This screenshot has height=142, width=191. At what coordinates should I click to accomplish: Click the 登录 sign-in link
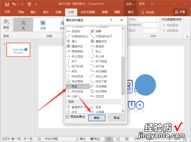coord(142,4)
